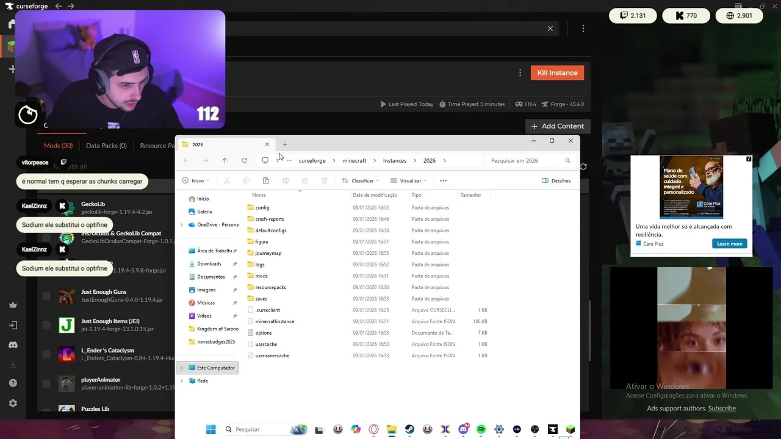
Task: Click the Instances breadcrumb segment
Action: (394, 160)
